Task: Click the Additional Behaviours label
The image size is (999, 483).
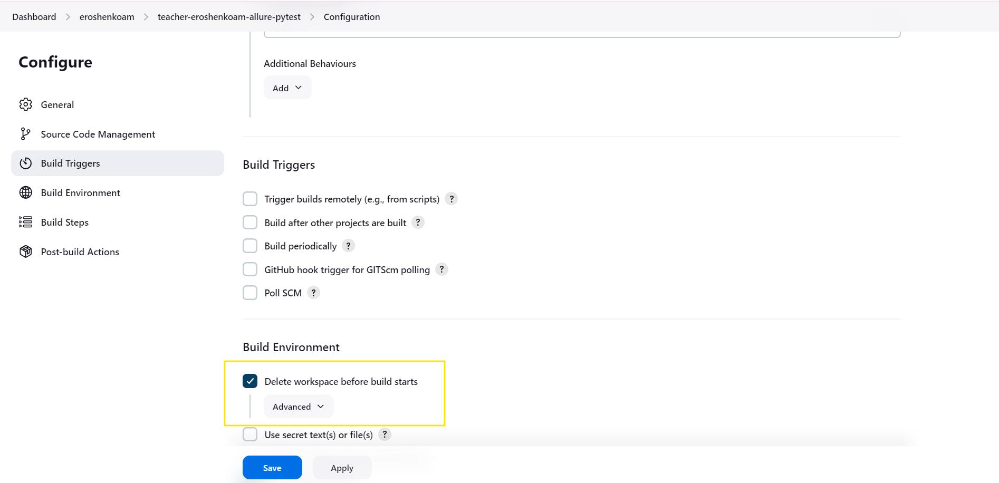Action: click(310, 64)
